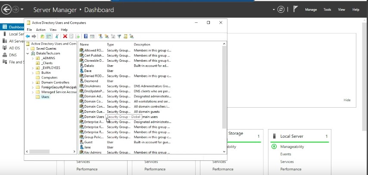
Task: Click tree pane horizontal scrollbar right arrow
Action: [75, 152]
